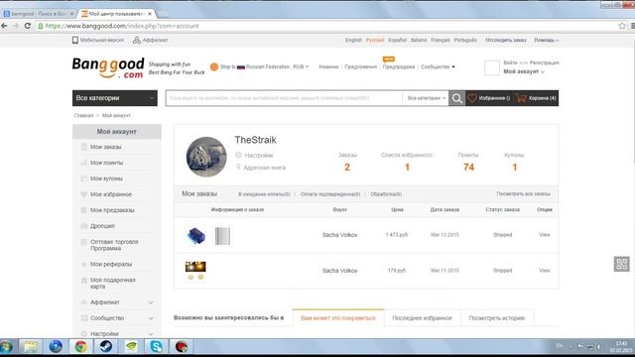
Task: Open file explorer from taskbar
Action: pyautogui.click(x=31, y=347)
